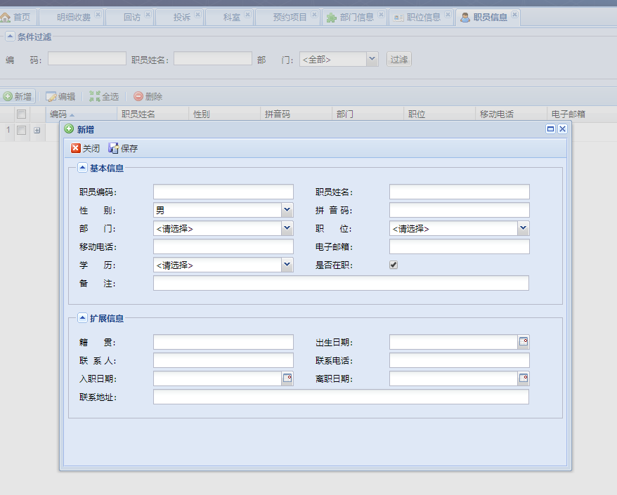Image resolution: width=617 pixels, height=495 pixels.
Task: Close the 明细收费 tab
Action: tap(98, 15)
